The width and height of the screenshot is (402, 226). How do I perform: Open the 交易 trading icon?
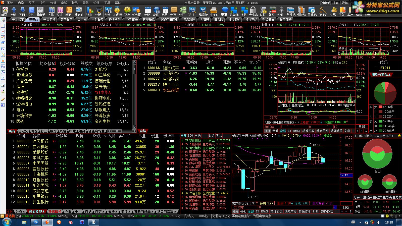pyautogui.click(x=333, y=11)
